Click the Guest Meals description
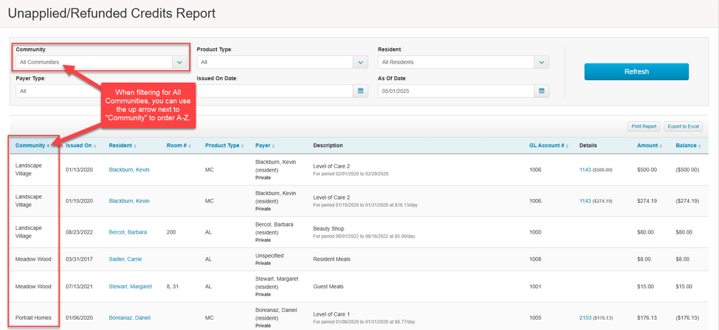719x330 pixels. (x=328, y=286)
